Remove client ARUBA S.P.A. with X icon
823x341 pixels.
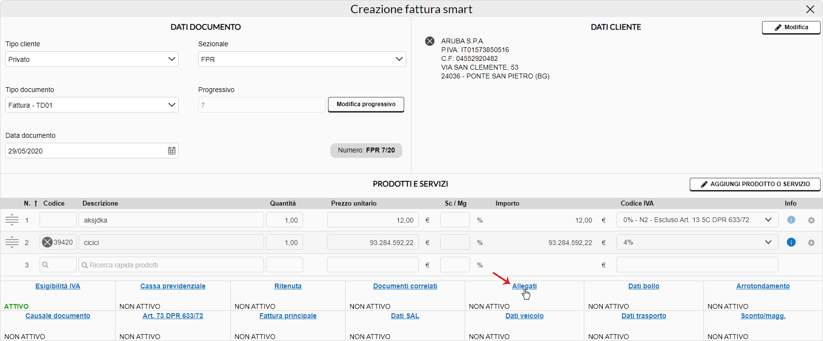430,41
